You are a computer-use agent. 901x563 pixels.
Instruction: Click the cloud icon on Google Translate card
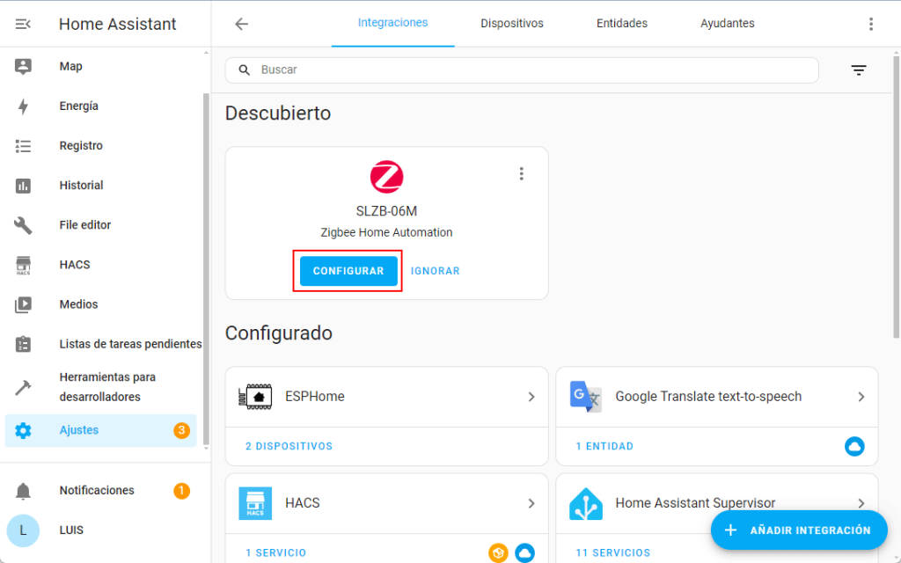853,446
